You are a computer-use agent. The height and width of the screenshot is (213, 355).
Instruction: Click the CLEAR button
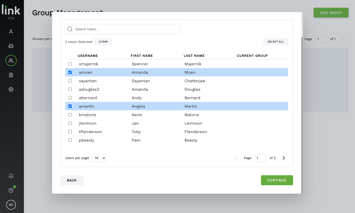[103, 42]
